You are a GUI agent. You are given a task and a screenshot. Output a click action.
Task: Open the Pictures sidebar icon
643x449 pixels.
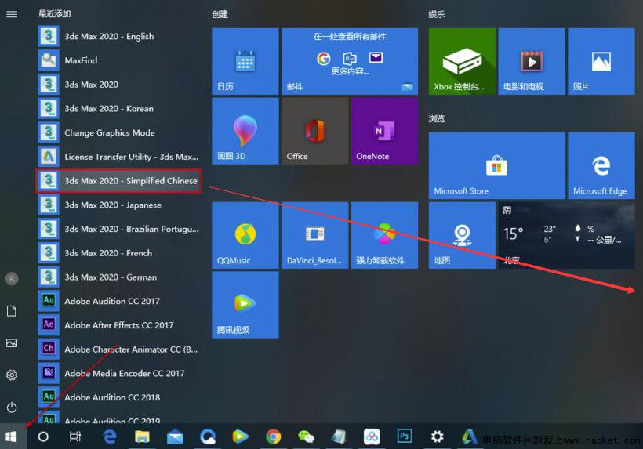click(x=12, y=343)
